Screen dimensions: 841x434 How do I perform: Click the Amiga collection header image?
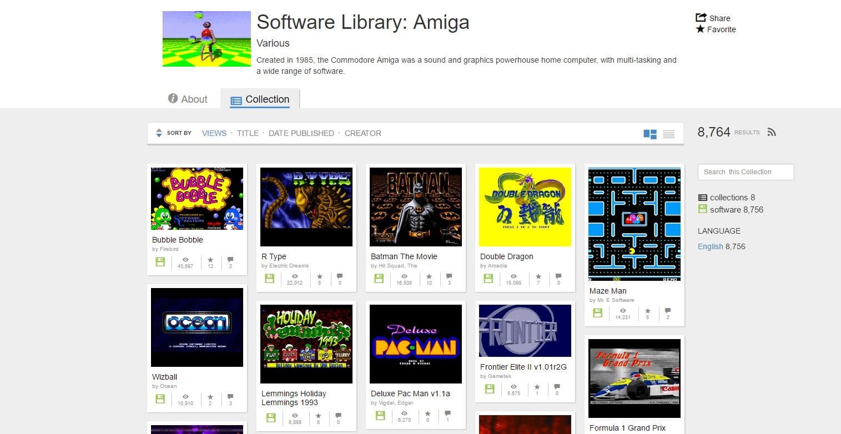point(207,39)
